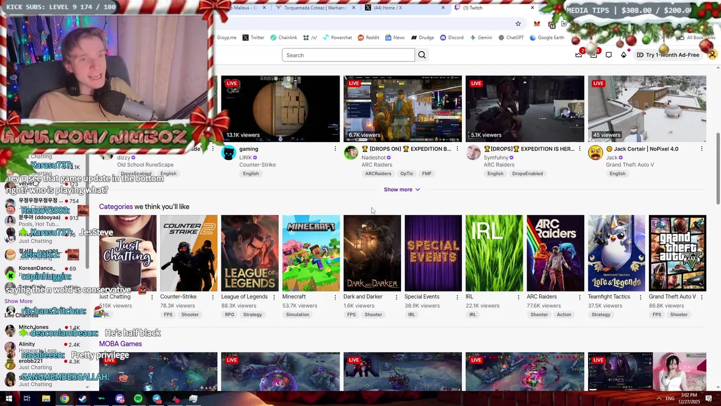Open the user profile avatar menu
Screen dimensions: 721x406
[713, 55]
